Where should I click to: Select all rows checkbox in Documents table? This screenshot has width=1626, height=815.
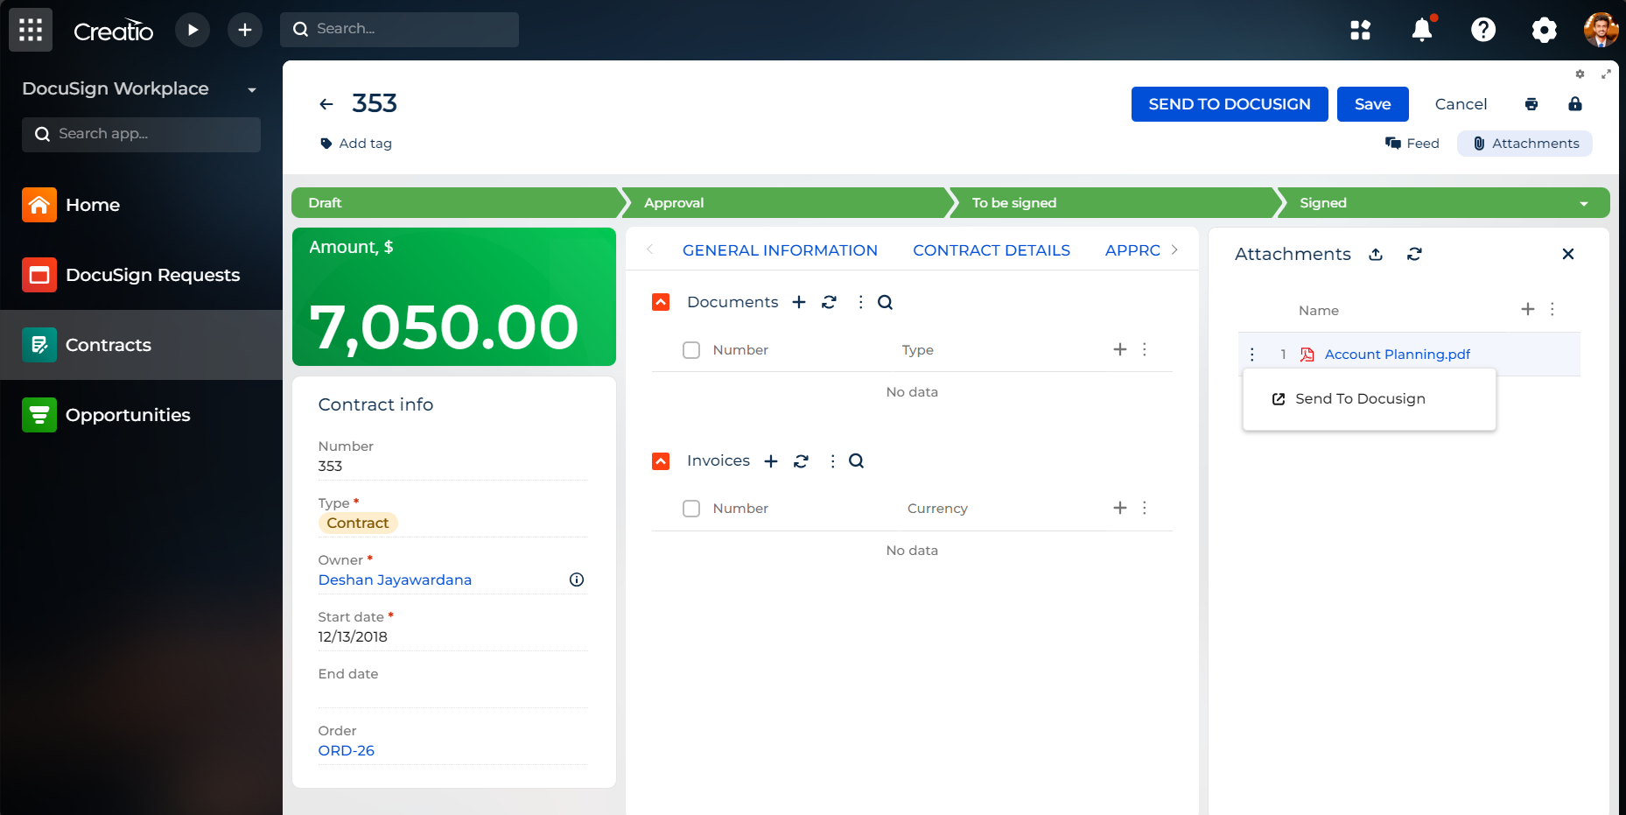point(691,350)
